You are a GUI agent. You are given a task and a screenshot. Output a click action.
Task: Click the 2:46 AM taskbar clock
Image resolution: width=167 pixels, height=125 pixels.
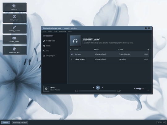pos(161,123)
